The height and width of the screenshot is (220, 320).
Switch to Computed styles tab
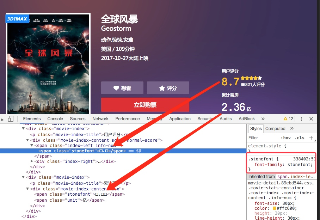(x=275, y=129)
